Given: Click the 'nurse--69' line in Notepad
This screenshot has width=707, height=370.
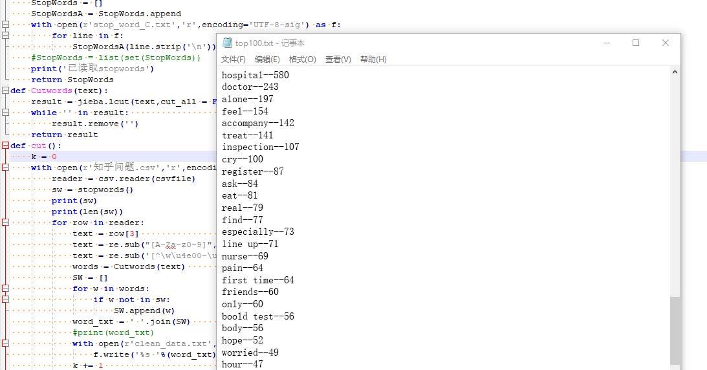Looking at the screenshot, I should click(x=245, y=256).
